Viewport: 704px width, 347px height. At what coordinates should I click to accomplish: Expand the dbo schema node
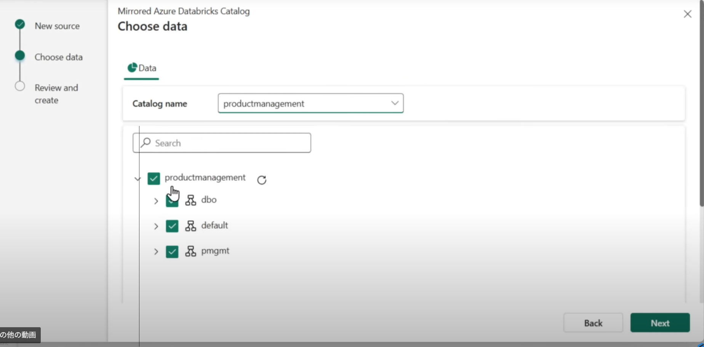pos(156,201)
